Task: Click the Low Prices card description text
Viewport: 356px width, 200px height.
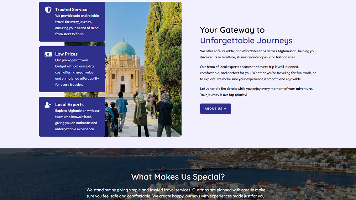Action: click(77, 72)
